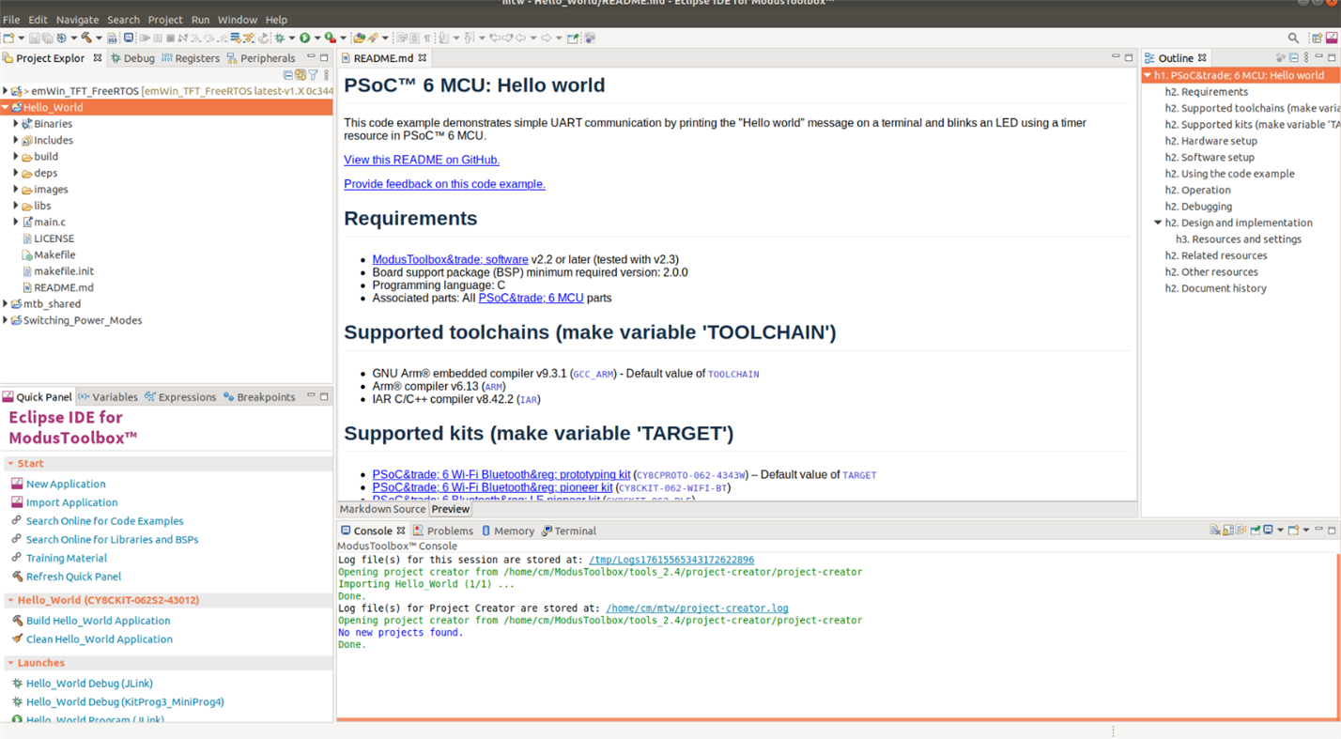This screenshot has width=1341, height=739.
Task: Toggle Word Wrap in Console toolbar
Action: (x=1241, y=531)
